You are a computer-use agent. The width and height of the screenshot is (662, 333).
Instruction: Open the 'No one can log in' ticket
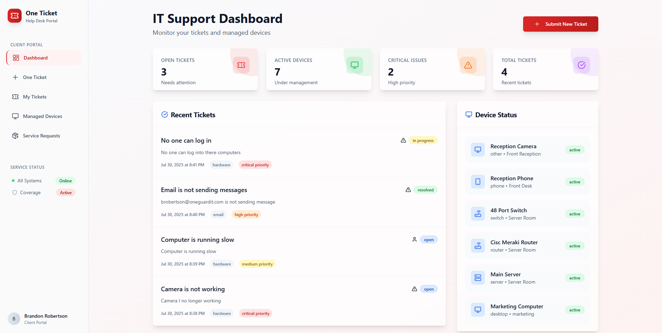(299, 152)
